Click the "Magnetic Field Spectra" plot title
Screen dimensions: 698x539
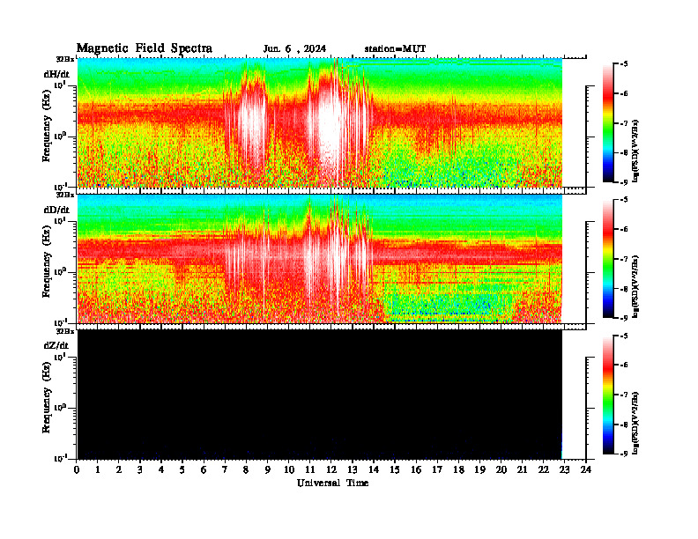point(145,48)
